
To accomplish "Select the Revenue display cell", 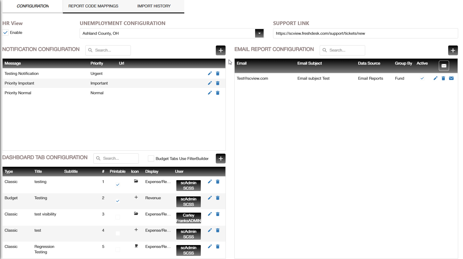I will pos(153,198).
